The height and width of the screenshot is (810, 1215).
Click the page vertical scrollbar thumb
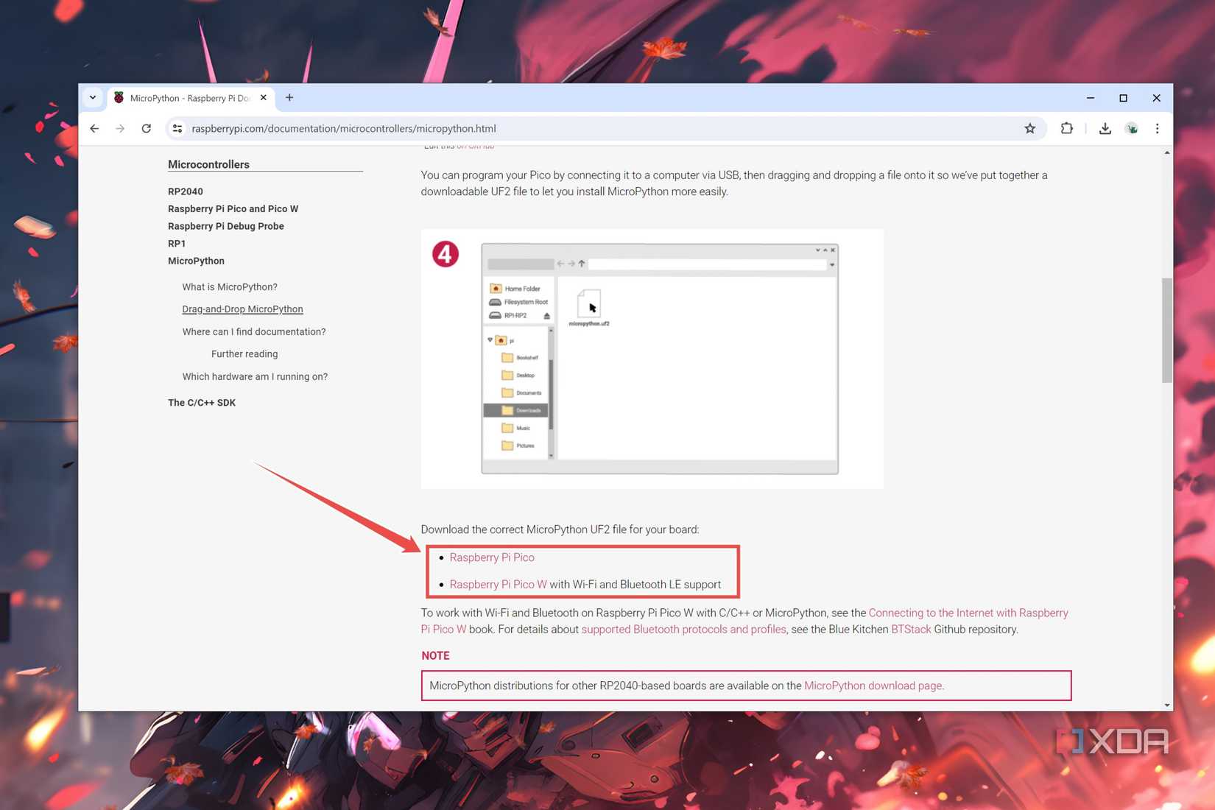1166,330
